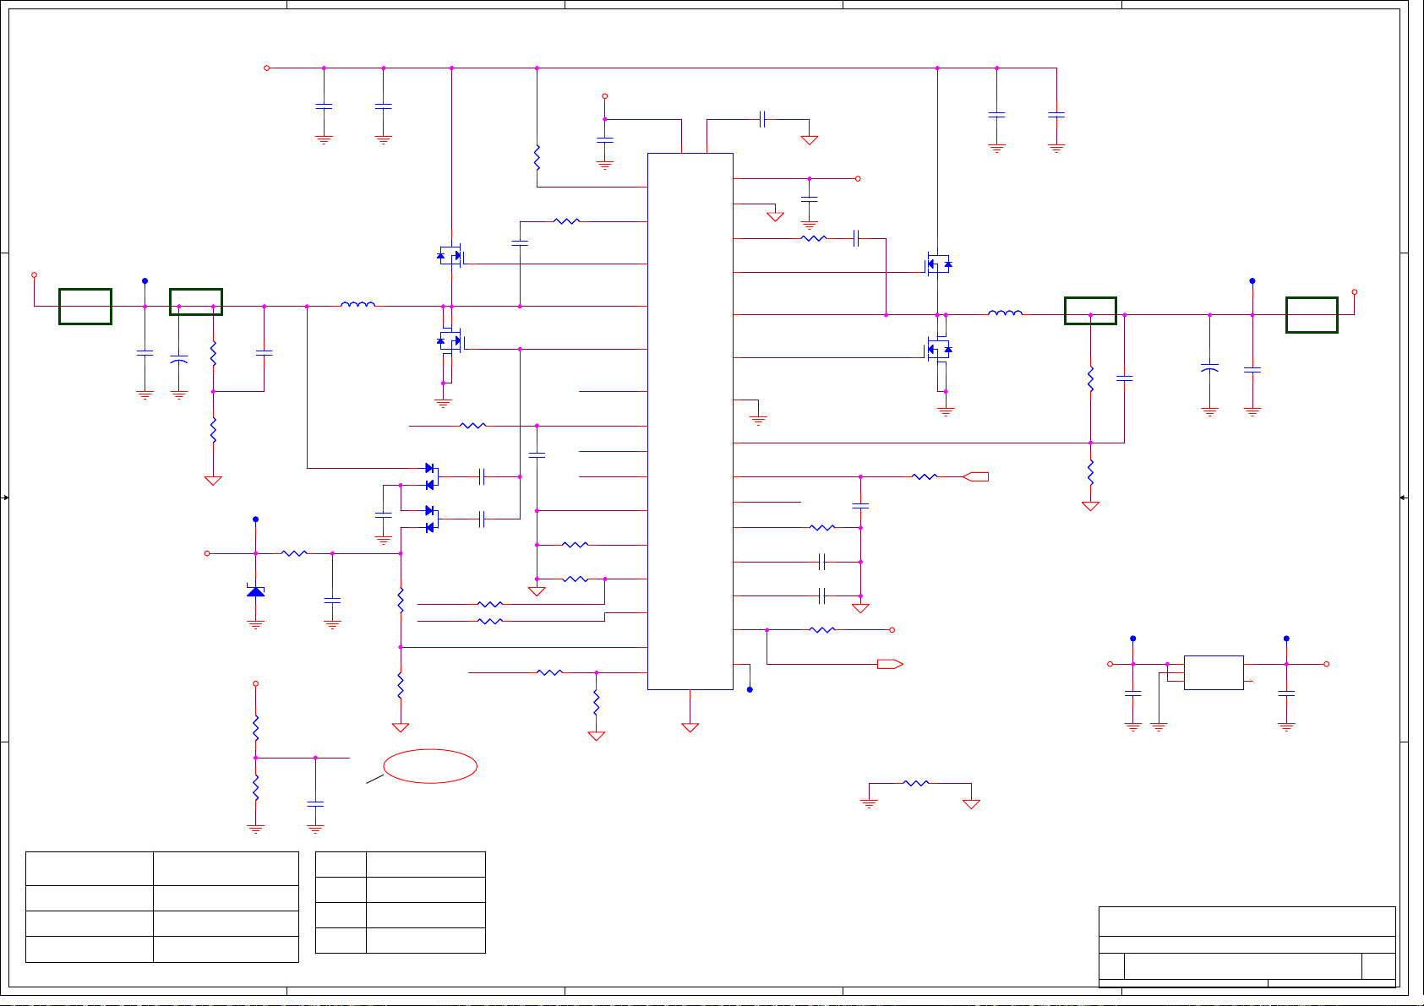This screenshot has width=1424, height=1006.
Task: Select the rightmost green rectangle on output rail
Action: (1312, 314)
